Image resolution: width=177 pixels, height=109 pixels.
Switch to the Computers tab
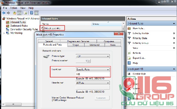pyautogui.click(x=109, y=41)
